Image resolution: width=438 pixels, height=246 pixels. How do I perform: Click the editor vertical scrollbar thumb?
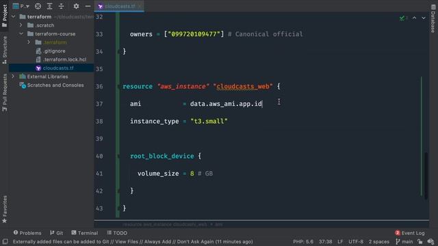pos(426,176)
